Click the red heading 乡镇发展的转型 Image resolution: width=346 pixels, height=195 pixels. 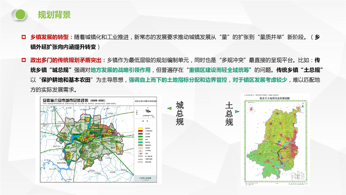(50, 37)
